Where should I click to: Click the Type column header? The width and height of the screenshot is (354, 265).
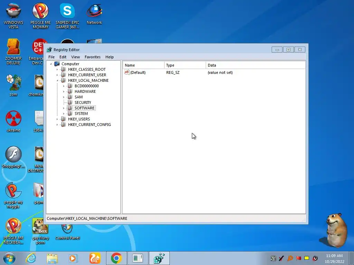click(x=185, y=65)
